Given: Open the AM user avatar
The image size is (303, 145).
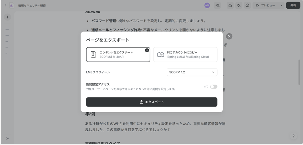Looking at the screenshot, I should (x=207, y=6).
